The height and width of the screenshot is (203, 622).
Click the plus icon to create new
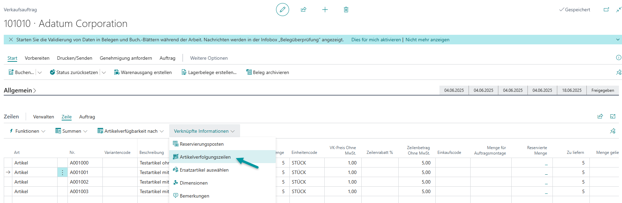click(x=325, y=10)
